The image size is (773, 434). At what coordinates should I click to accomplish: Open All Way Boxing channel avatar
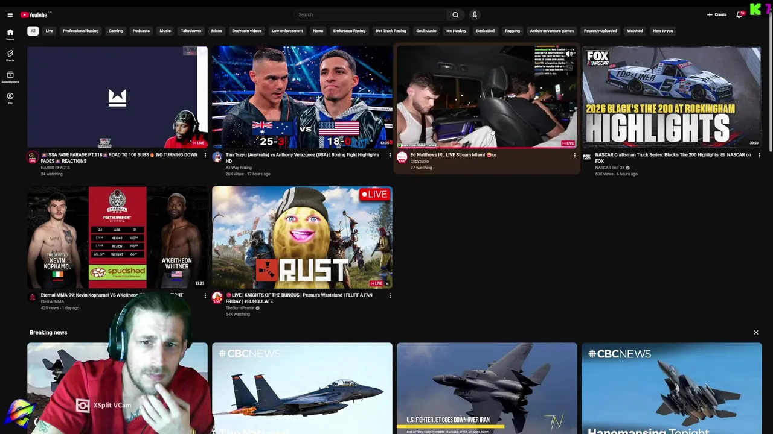tap(217, 157)
